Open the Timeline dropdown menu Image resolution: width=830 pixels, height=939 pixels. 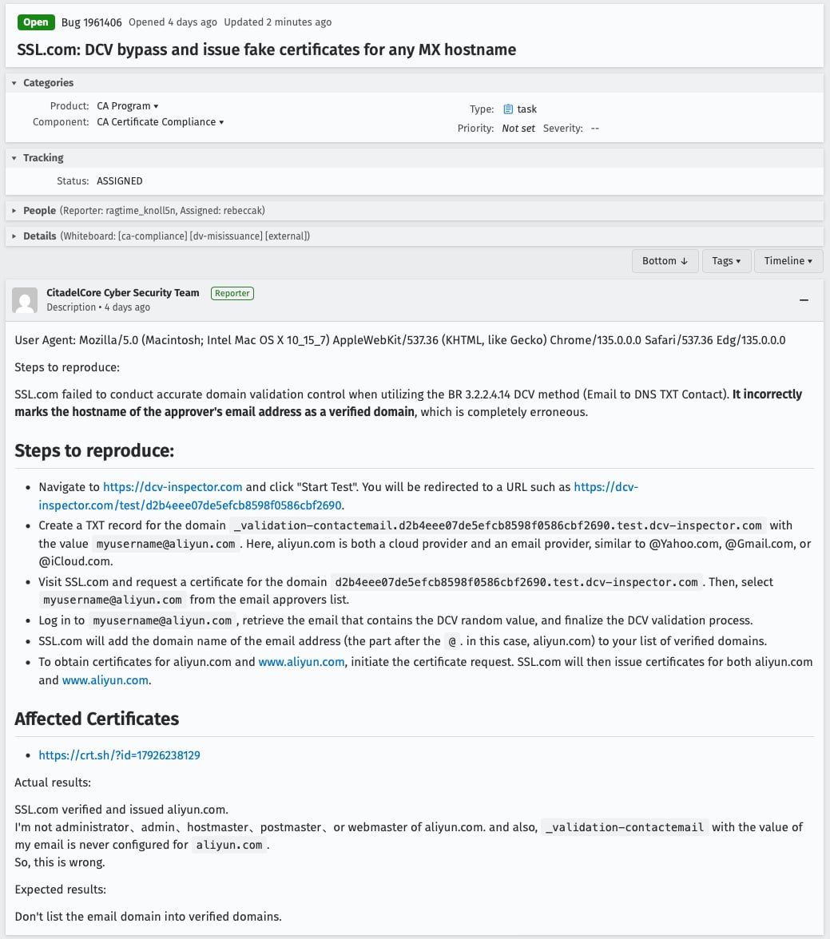pos(788,260)
